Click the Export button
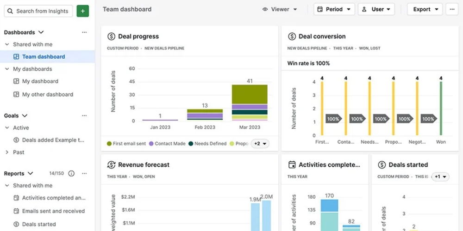Viewport: 463px width, 231px height. click(425, 9)
